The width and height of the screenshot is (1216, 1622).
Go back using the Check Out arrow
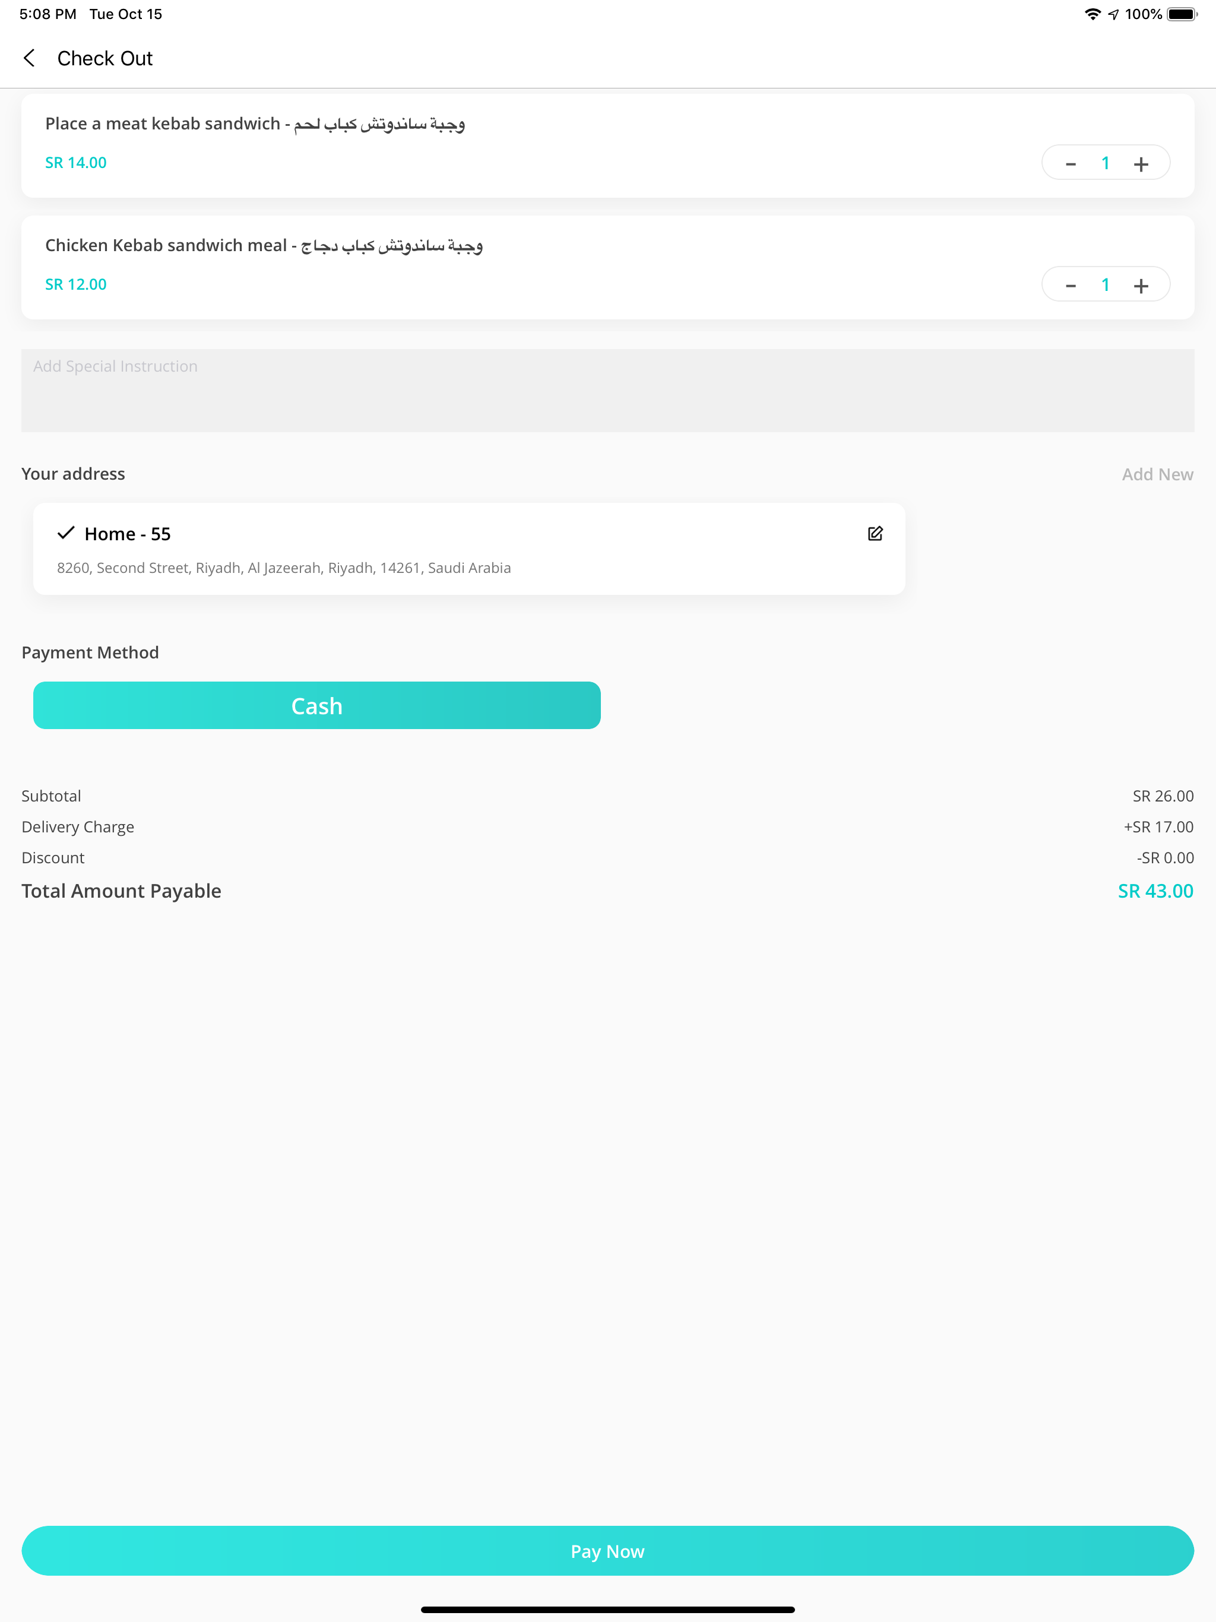29,59
